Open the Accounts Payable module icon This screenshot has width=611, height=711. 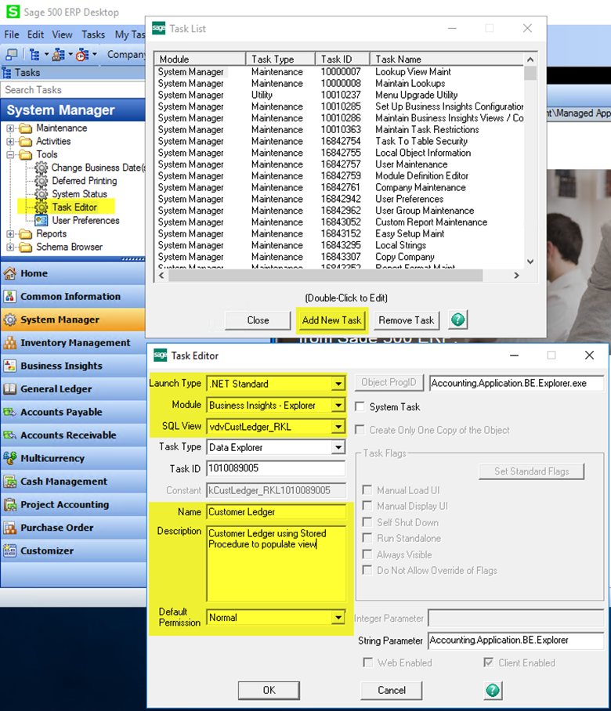(x=10, y=412)
